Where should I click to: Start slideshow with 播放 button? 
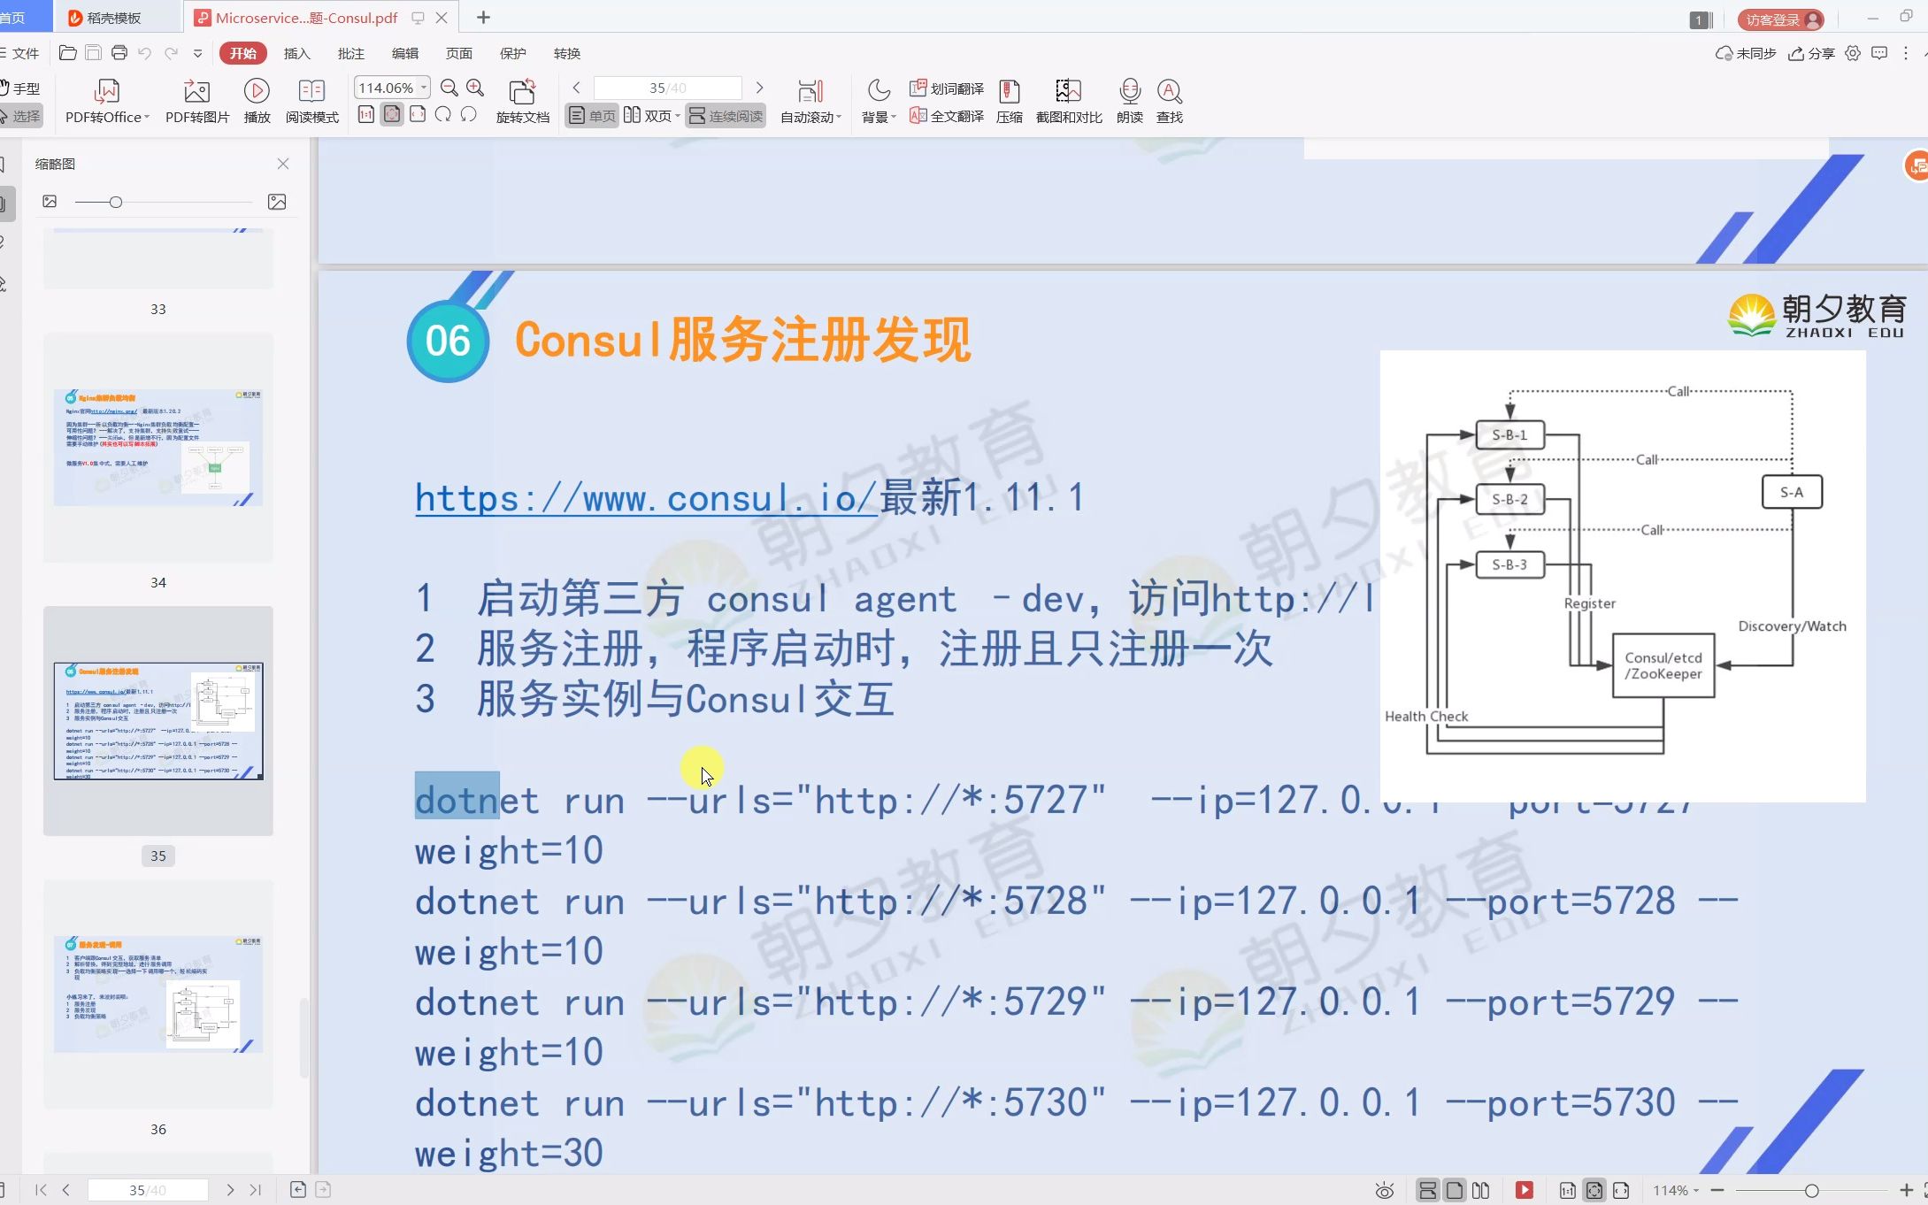tap(257, 102)
